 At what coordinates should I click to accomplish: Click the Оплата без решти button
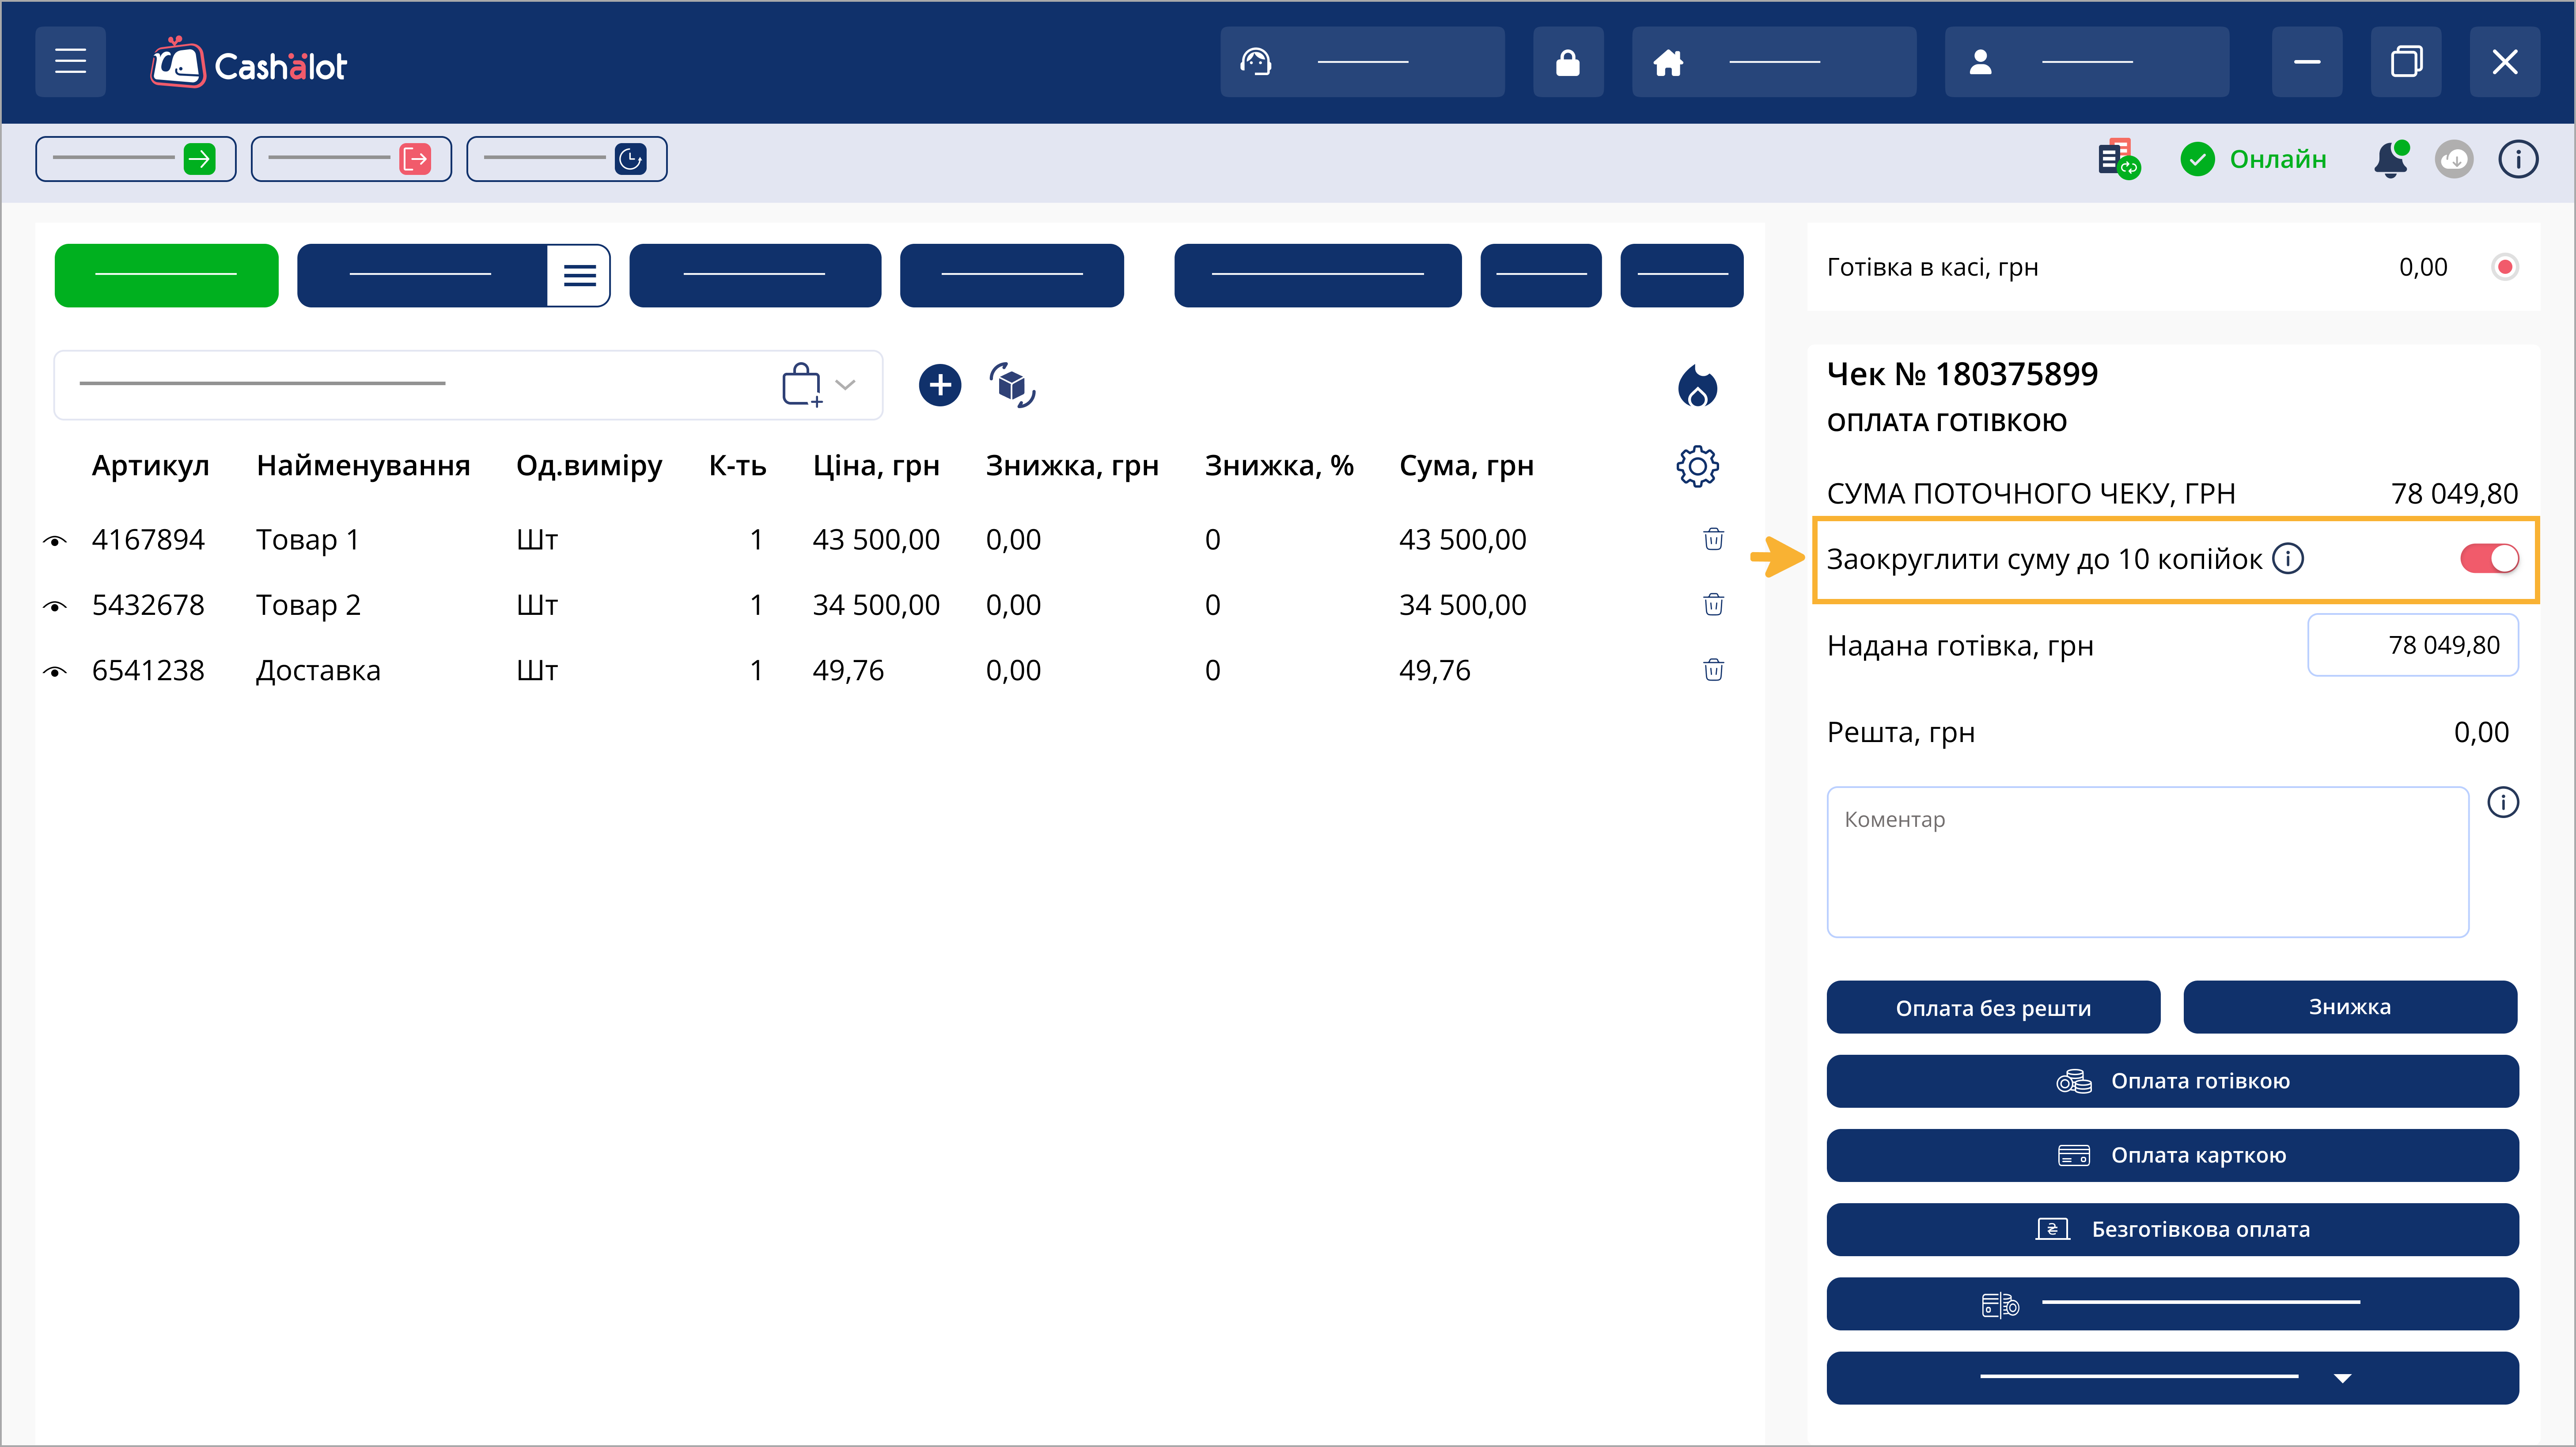tap(1992, 1007)
